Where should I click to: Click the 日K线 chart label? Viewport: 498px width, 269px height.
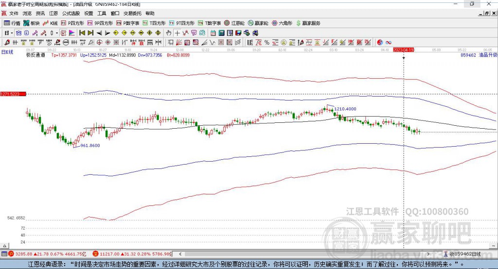click(x=7, y=51)
